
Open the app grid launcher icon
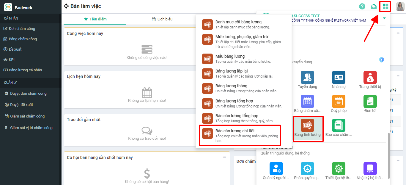coord(385,6)
